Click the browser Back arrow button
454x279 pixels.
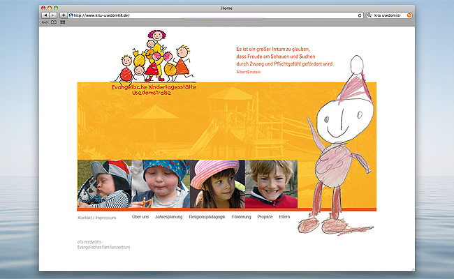[x=45, y=15]
